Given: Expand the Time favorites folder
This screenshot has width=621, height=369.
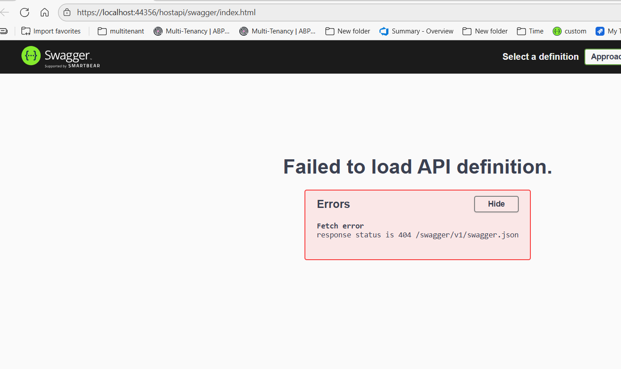Looking at the screenshot, I should point(530,31).
